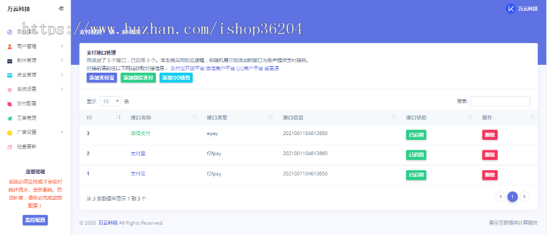Click the pink icon for 检查更新
Screen dimensions: 547x235
click(x=10, y=147)
